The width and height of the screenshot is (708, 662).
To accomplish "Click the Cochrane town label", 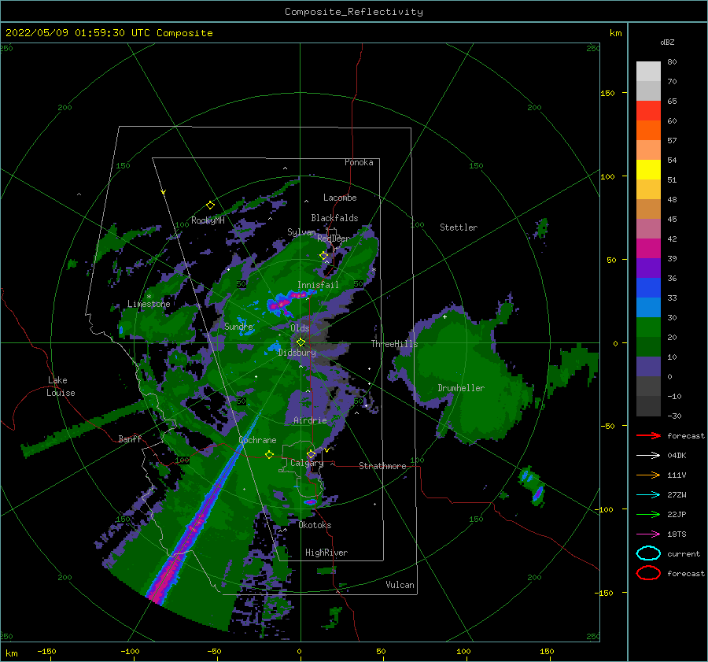I will pyautogui.click(x=257, y=440).
